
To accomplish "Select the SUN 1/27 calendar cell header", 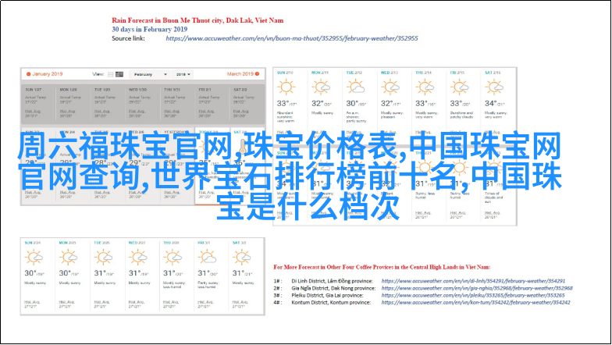I will click(x=34, y=90).
